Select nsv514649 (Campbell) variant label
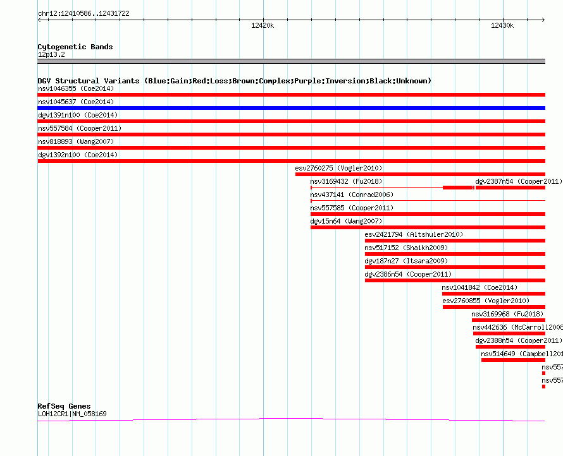The height and width of the screenshot is (456, 563). click(522, 354)
